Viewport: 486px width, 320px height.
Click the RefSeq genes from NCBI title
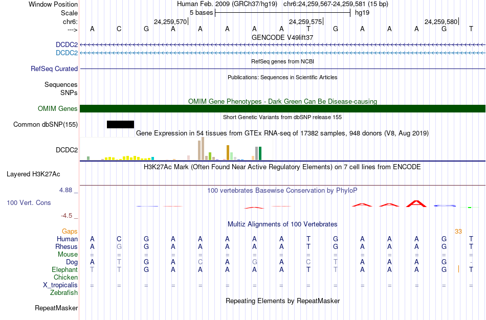[x=282, y=61]
